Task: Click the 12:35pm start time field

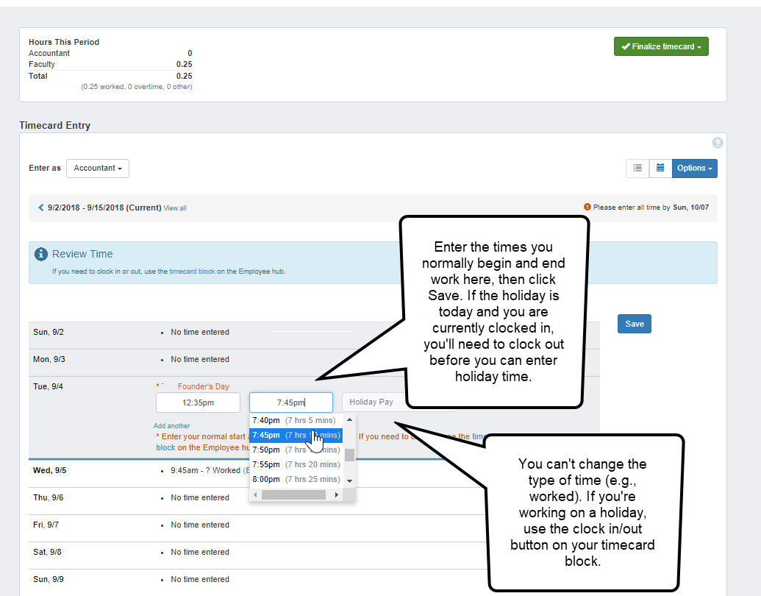Action: tap(198, 402)
